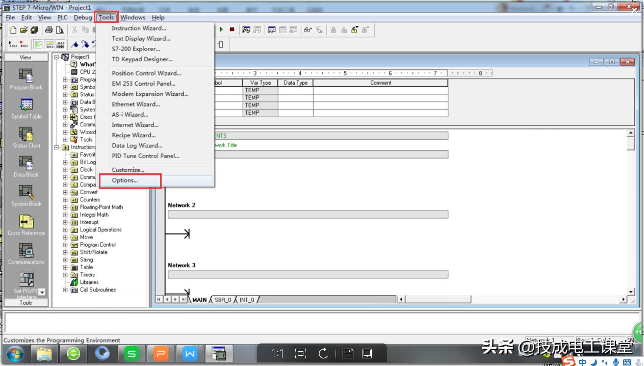Click the eyeglasses Read status icon
Viewport: 644px width, 366px height.
click(x=308, y=30)
